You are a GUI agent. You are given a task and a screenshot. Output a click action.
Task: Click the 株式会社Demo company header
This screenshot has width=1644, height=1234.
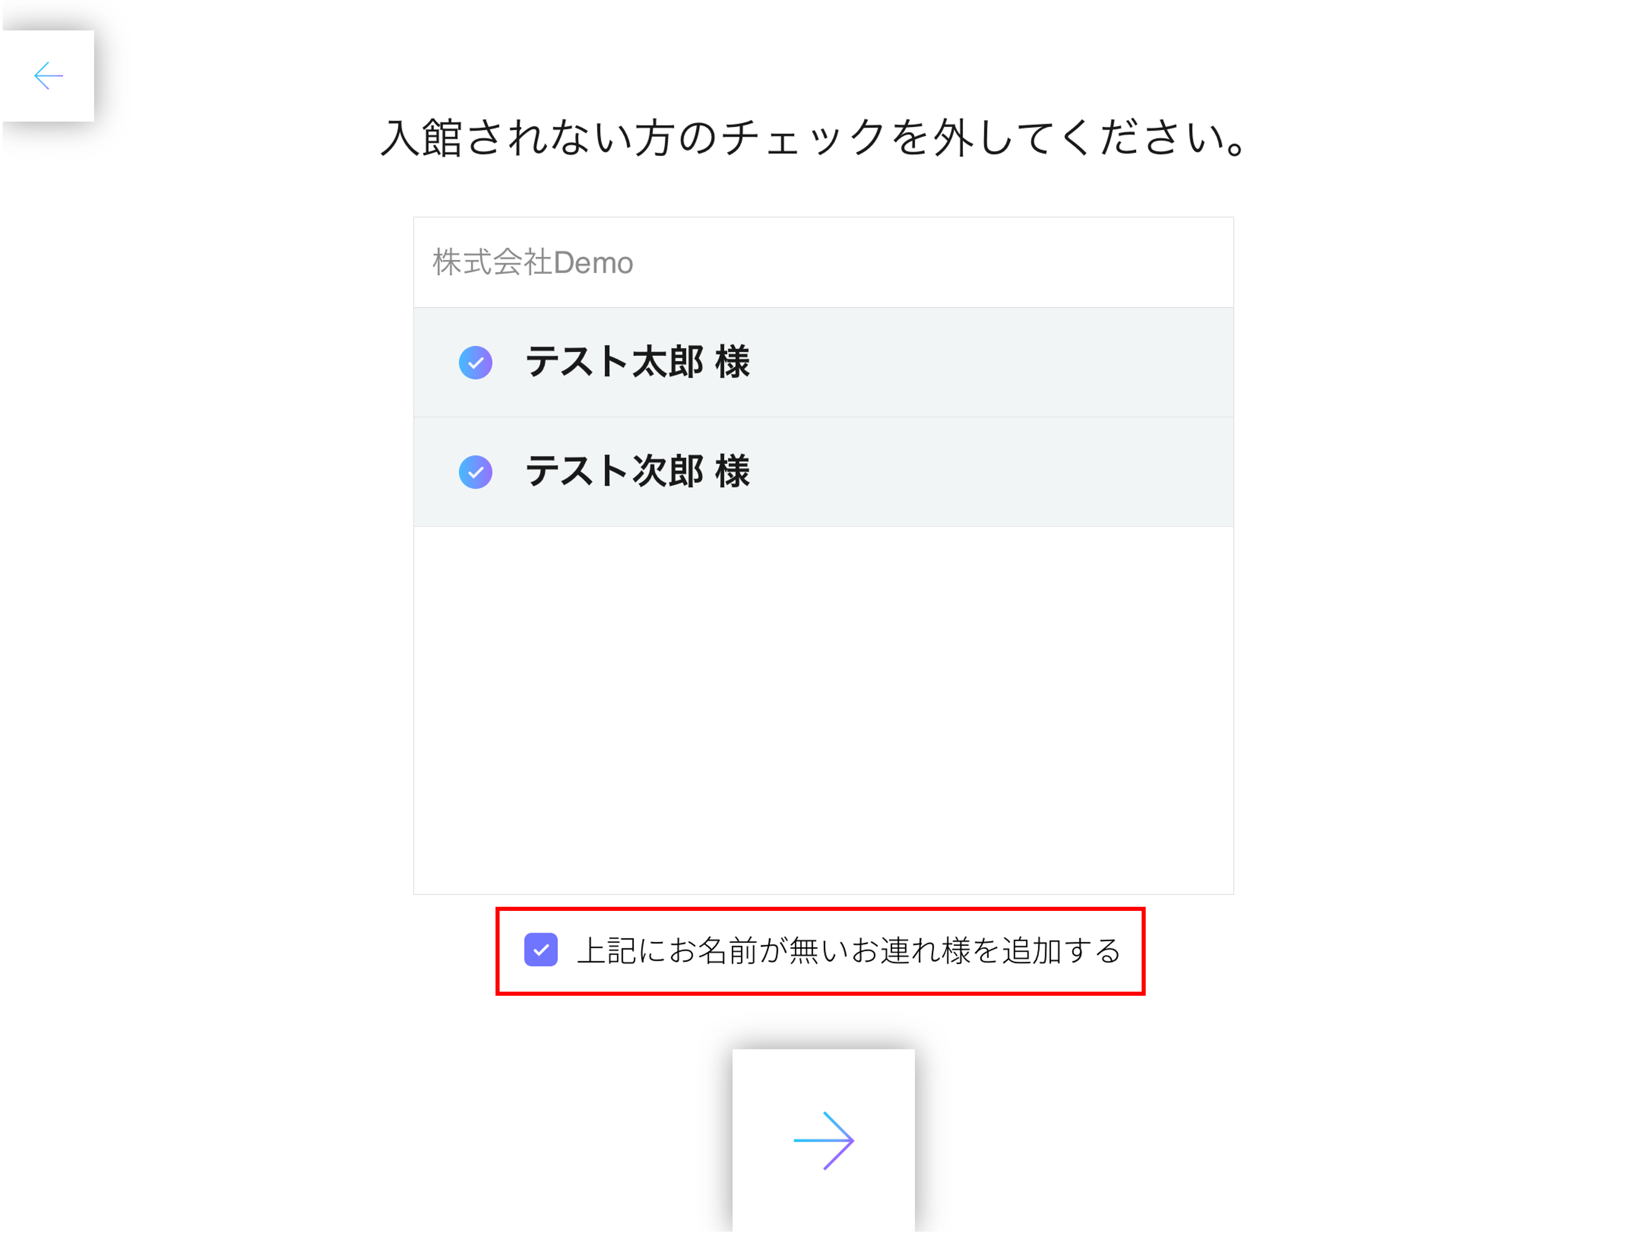823,262
